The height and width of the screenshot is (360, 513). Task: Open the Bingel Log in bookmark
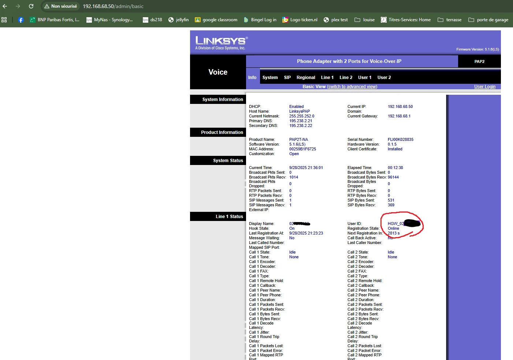pos(260,20)
